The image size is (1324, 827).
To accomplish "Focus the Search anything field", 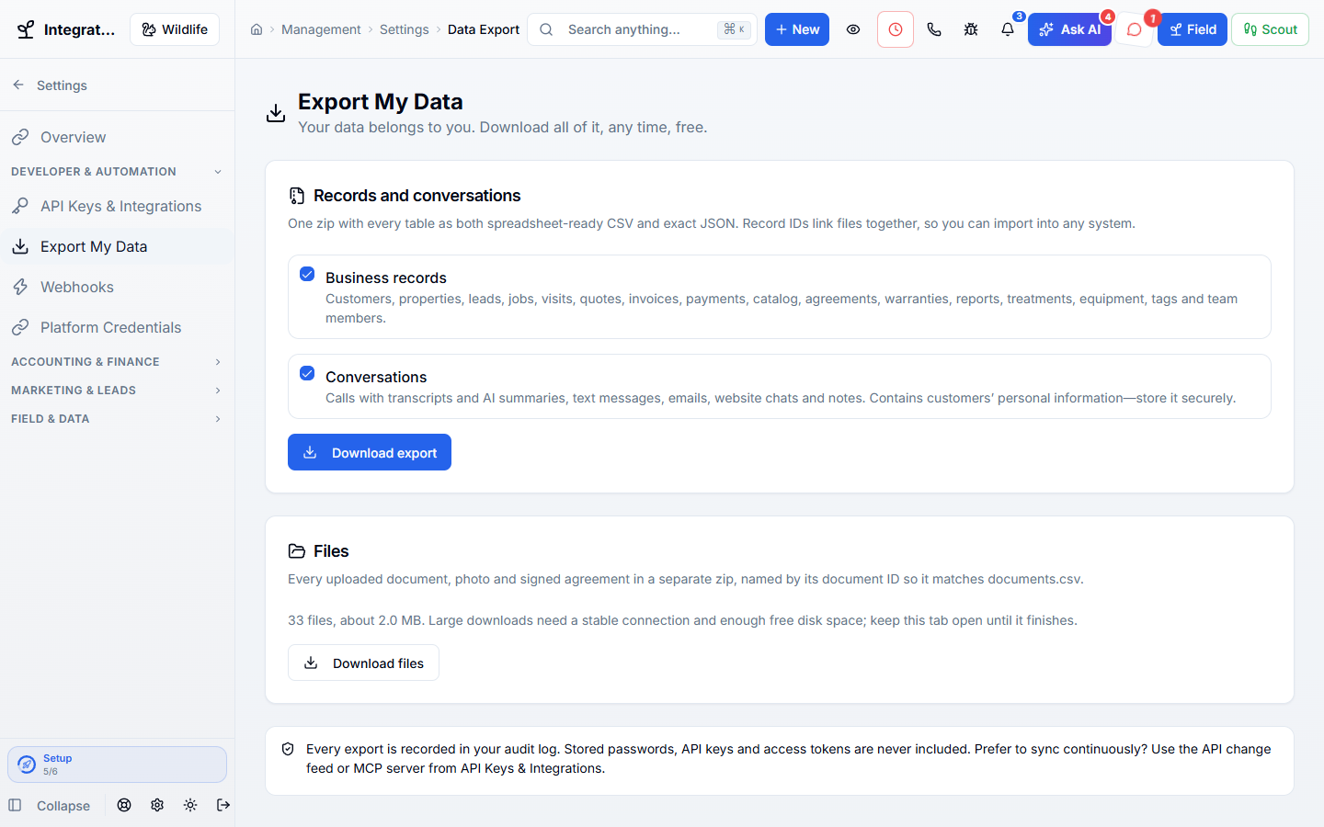I will pos(642,29).
